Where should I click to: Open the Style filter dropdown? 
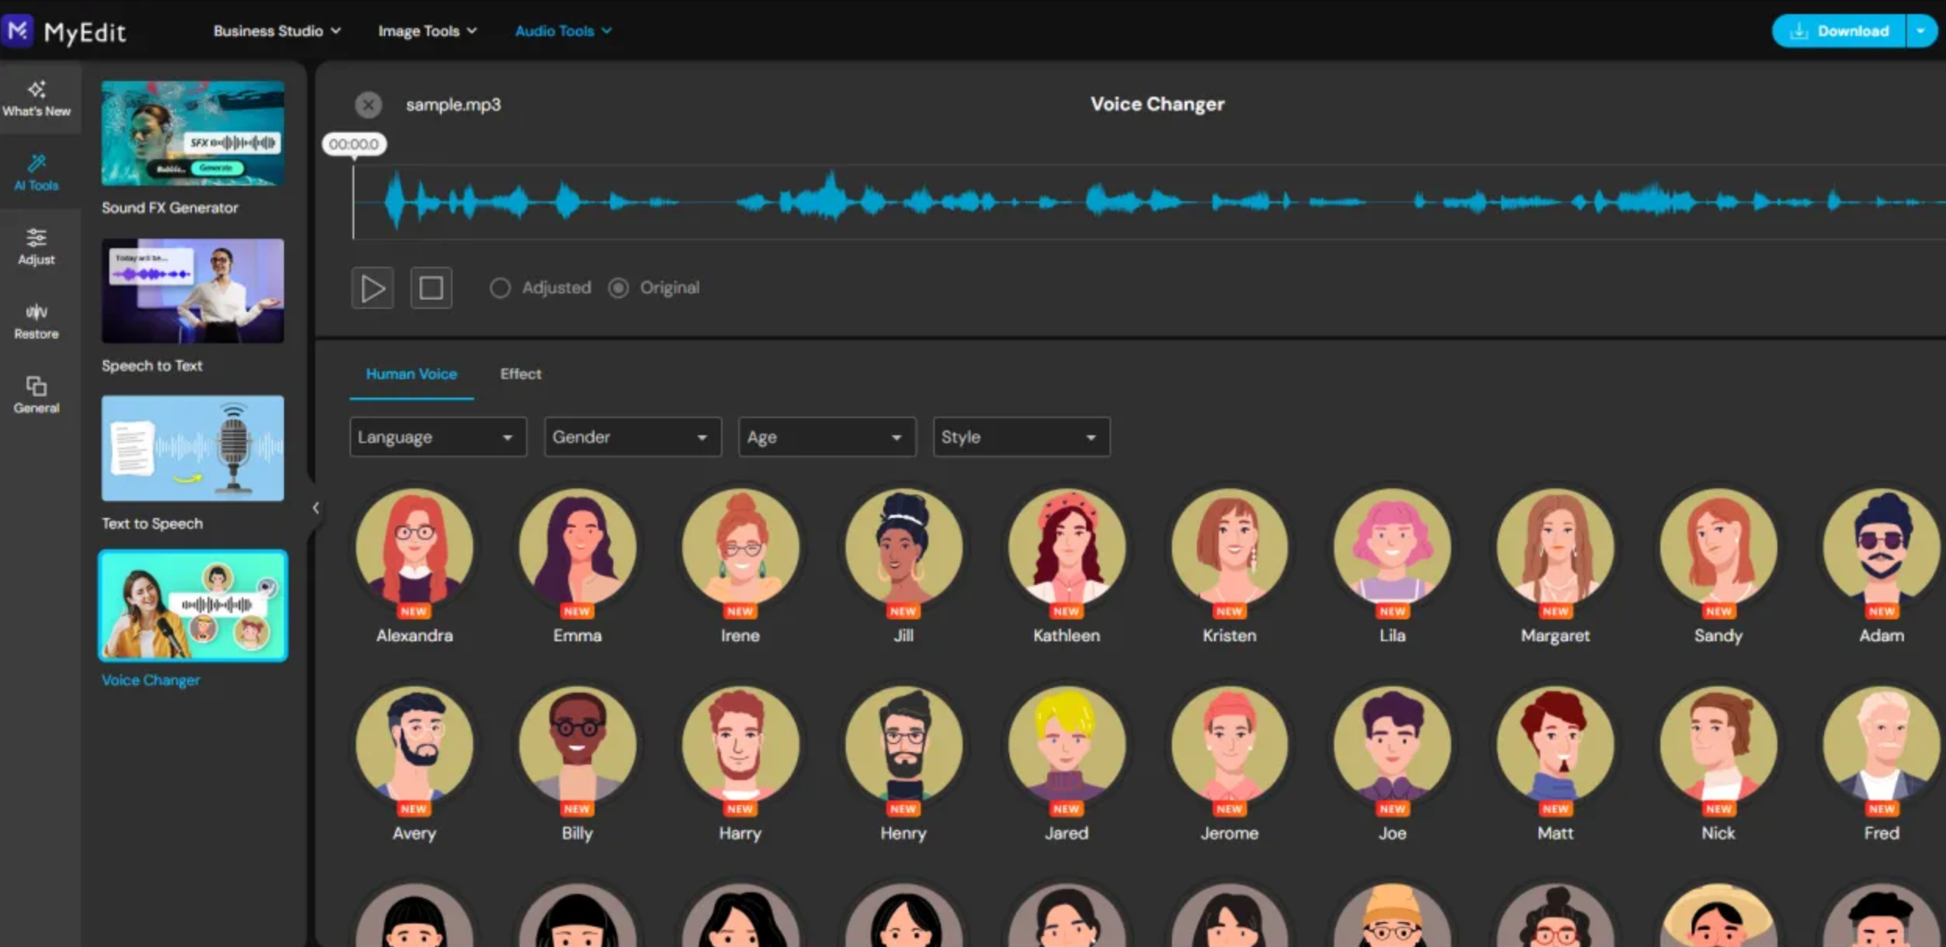point(1021,437)
